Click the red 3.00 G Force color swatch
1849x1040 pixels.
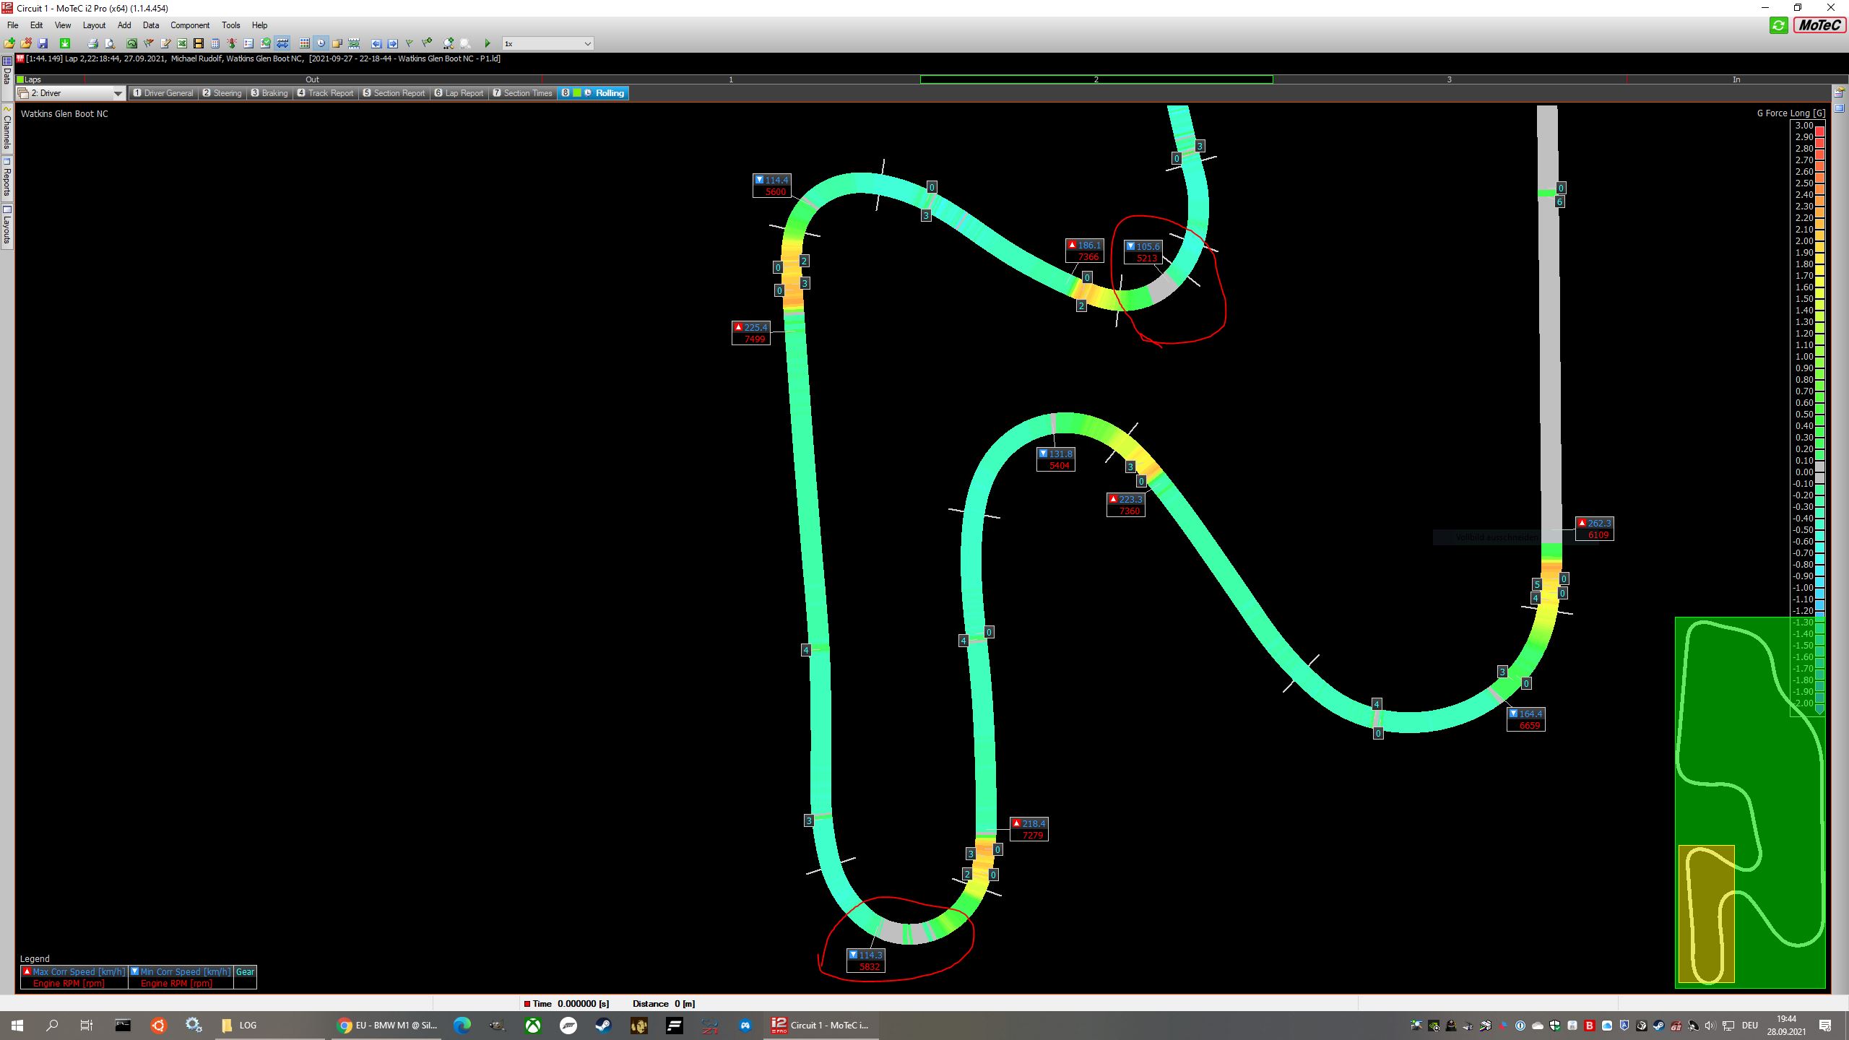pos(1820,131)
